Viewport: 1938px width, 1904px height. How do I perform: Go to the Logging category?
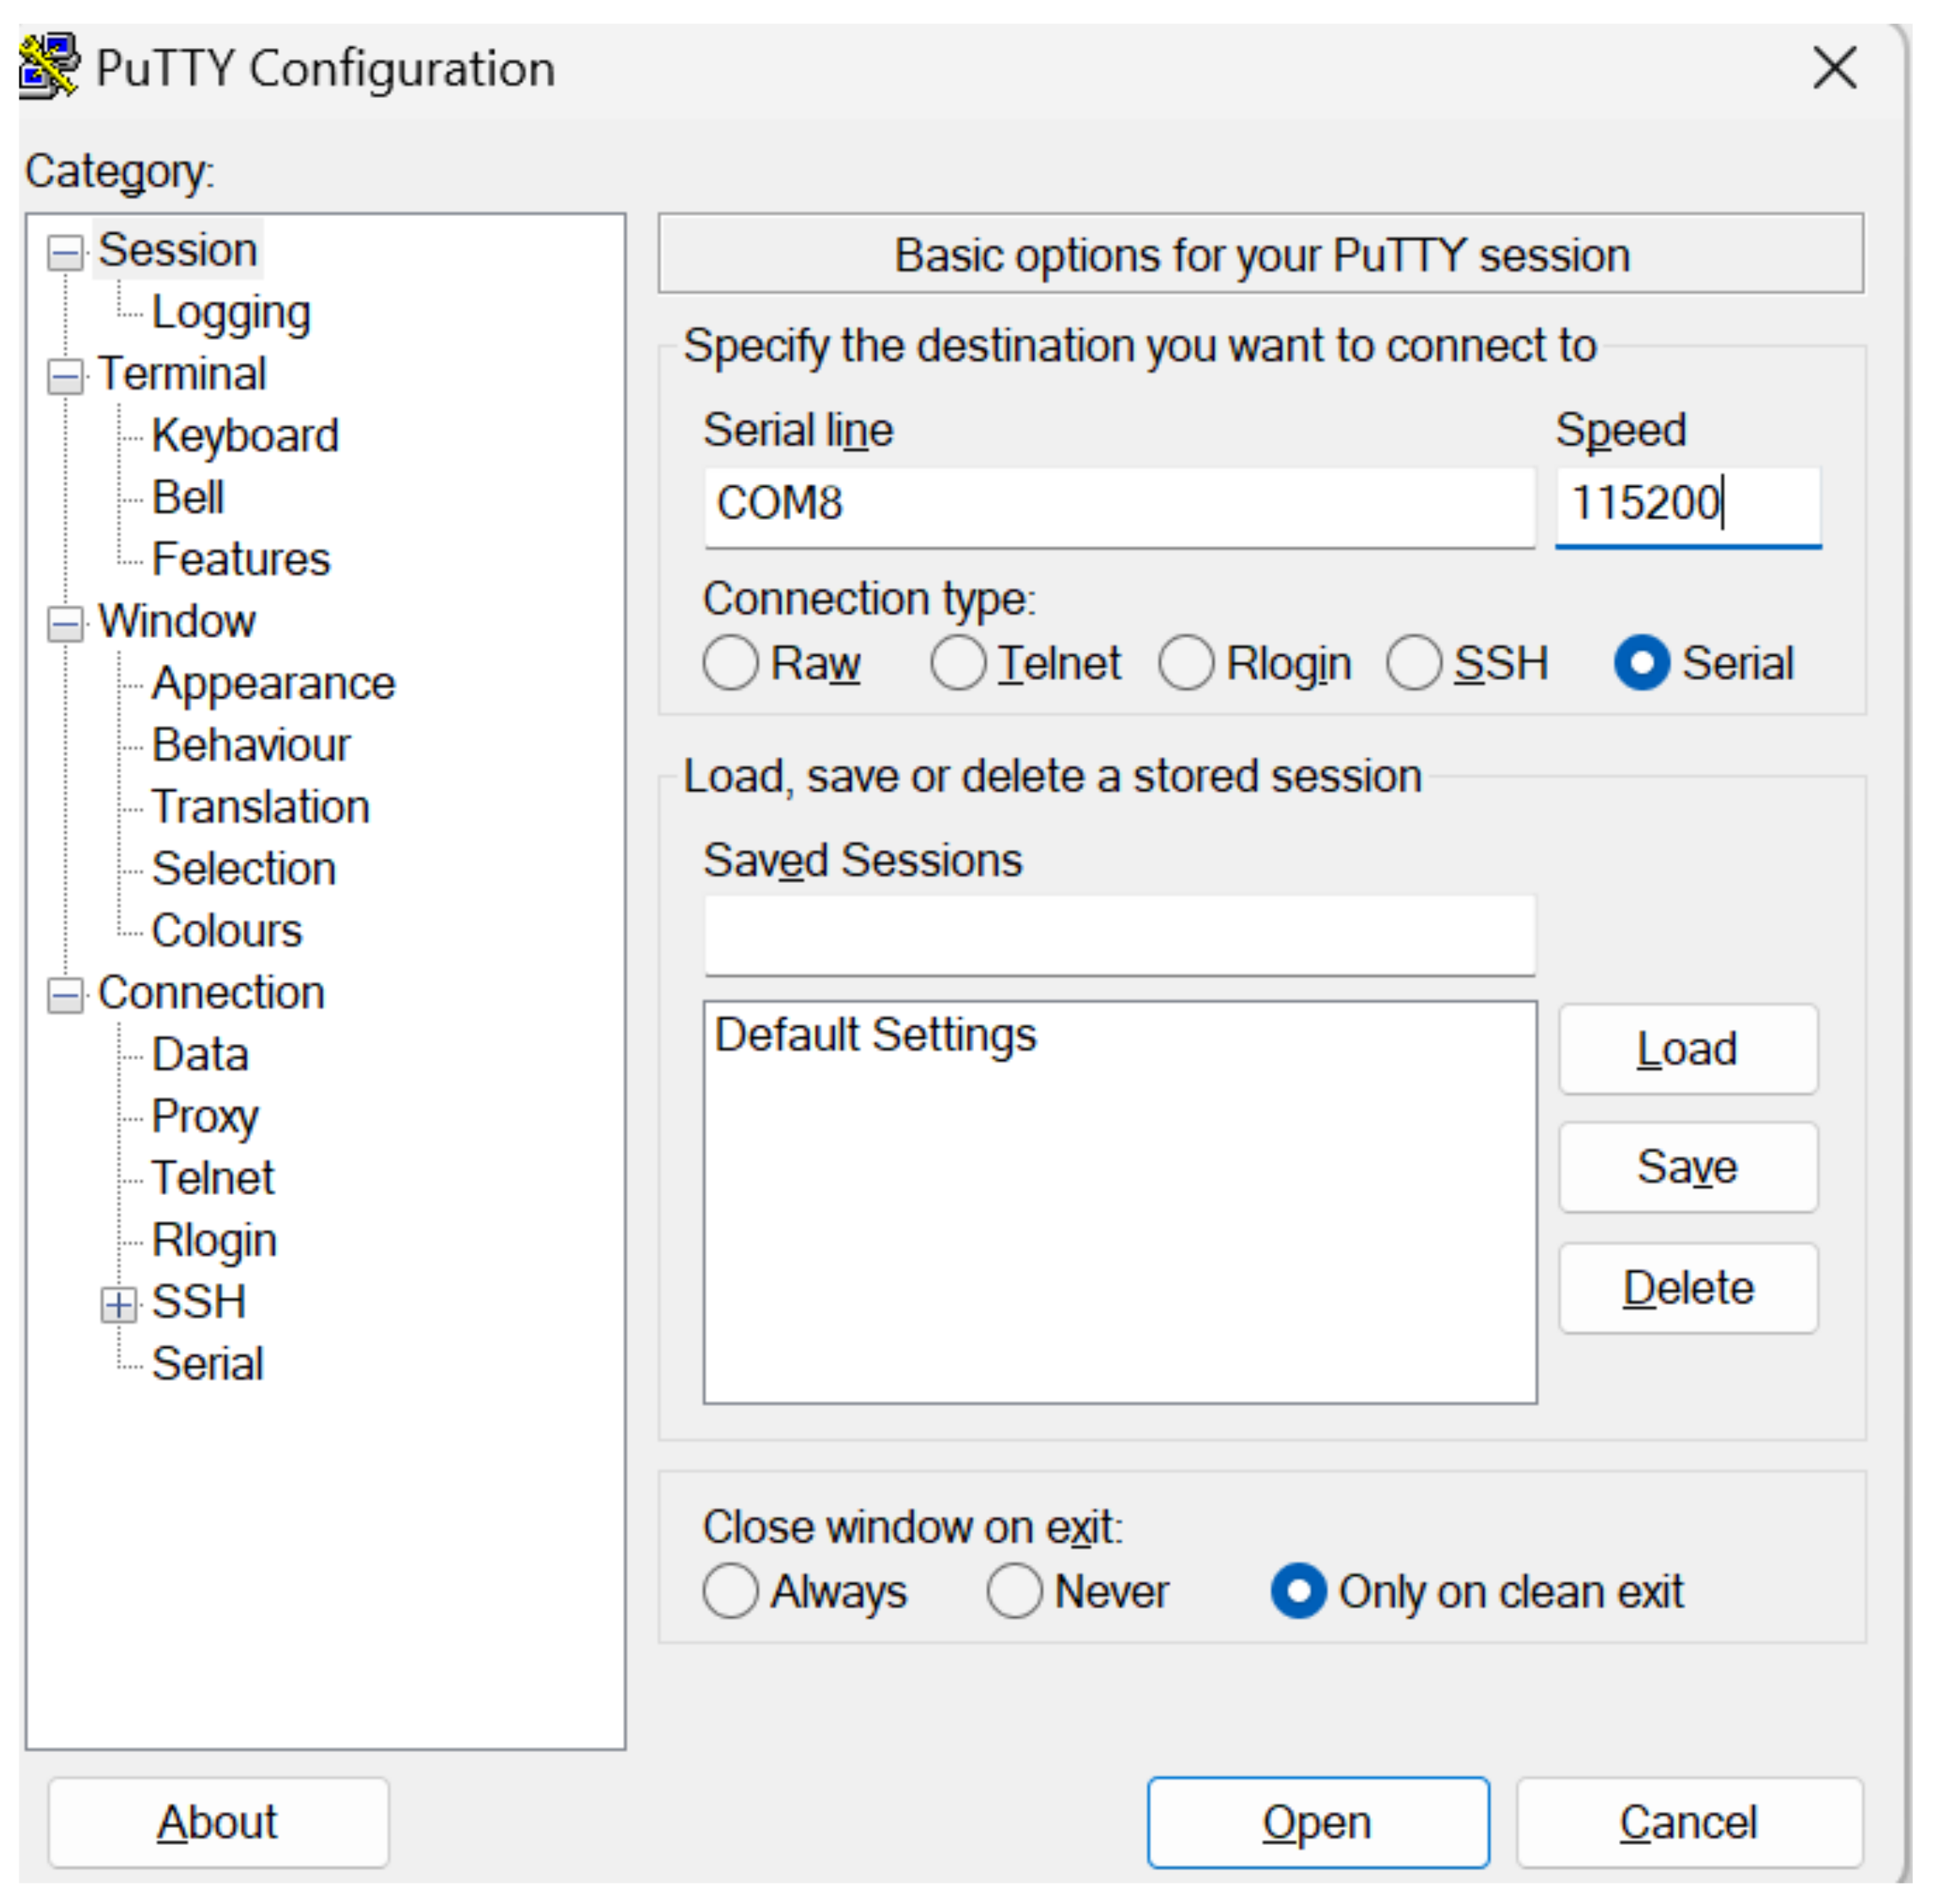coord(231,312)
